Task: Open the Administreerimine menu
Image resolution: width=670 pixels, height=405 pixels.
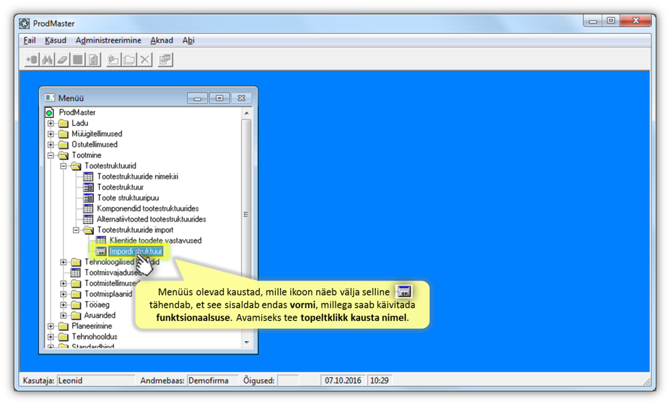Action: tap(109, 40)
